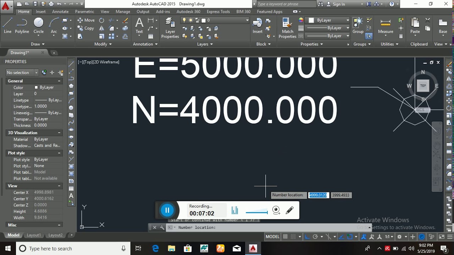This screenshot has width=454, height=255.
Task: Add a new drawing tab with plus
Action: tap(54, 53)
